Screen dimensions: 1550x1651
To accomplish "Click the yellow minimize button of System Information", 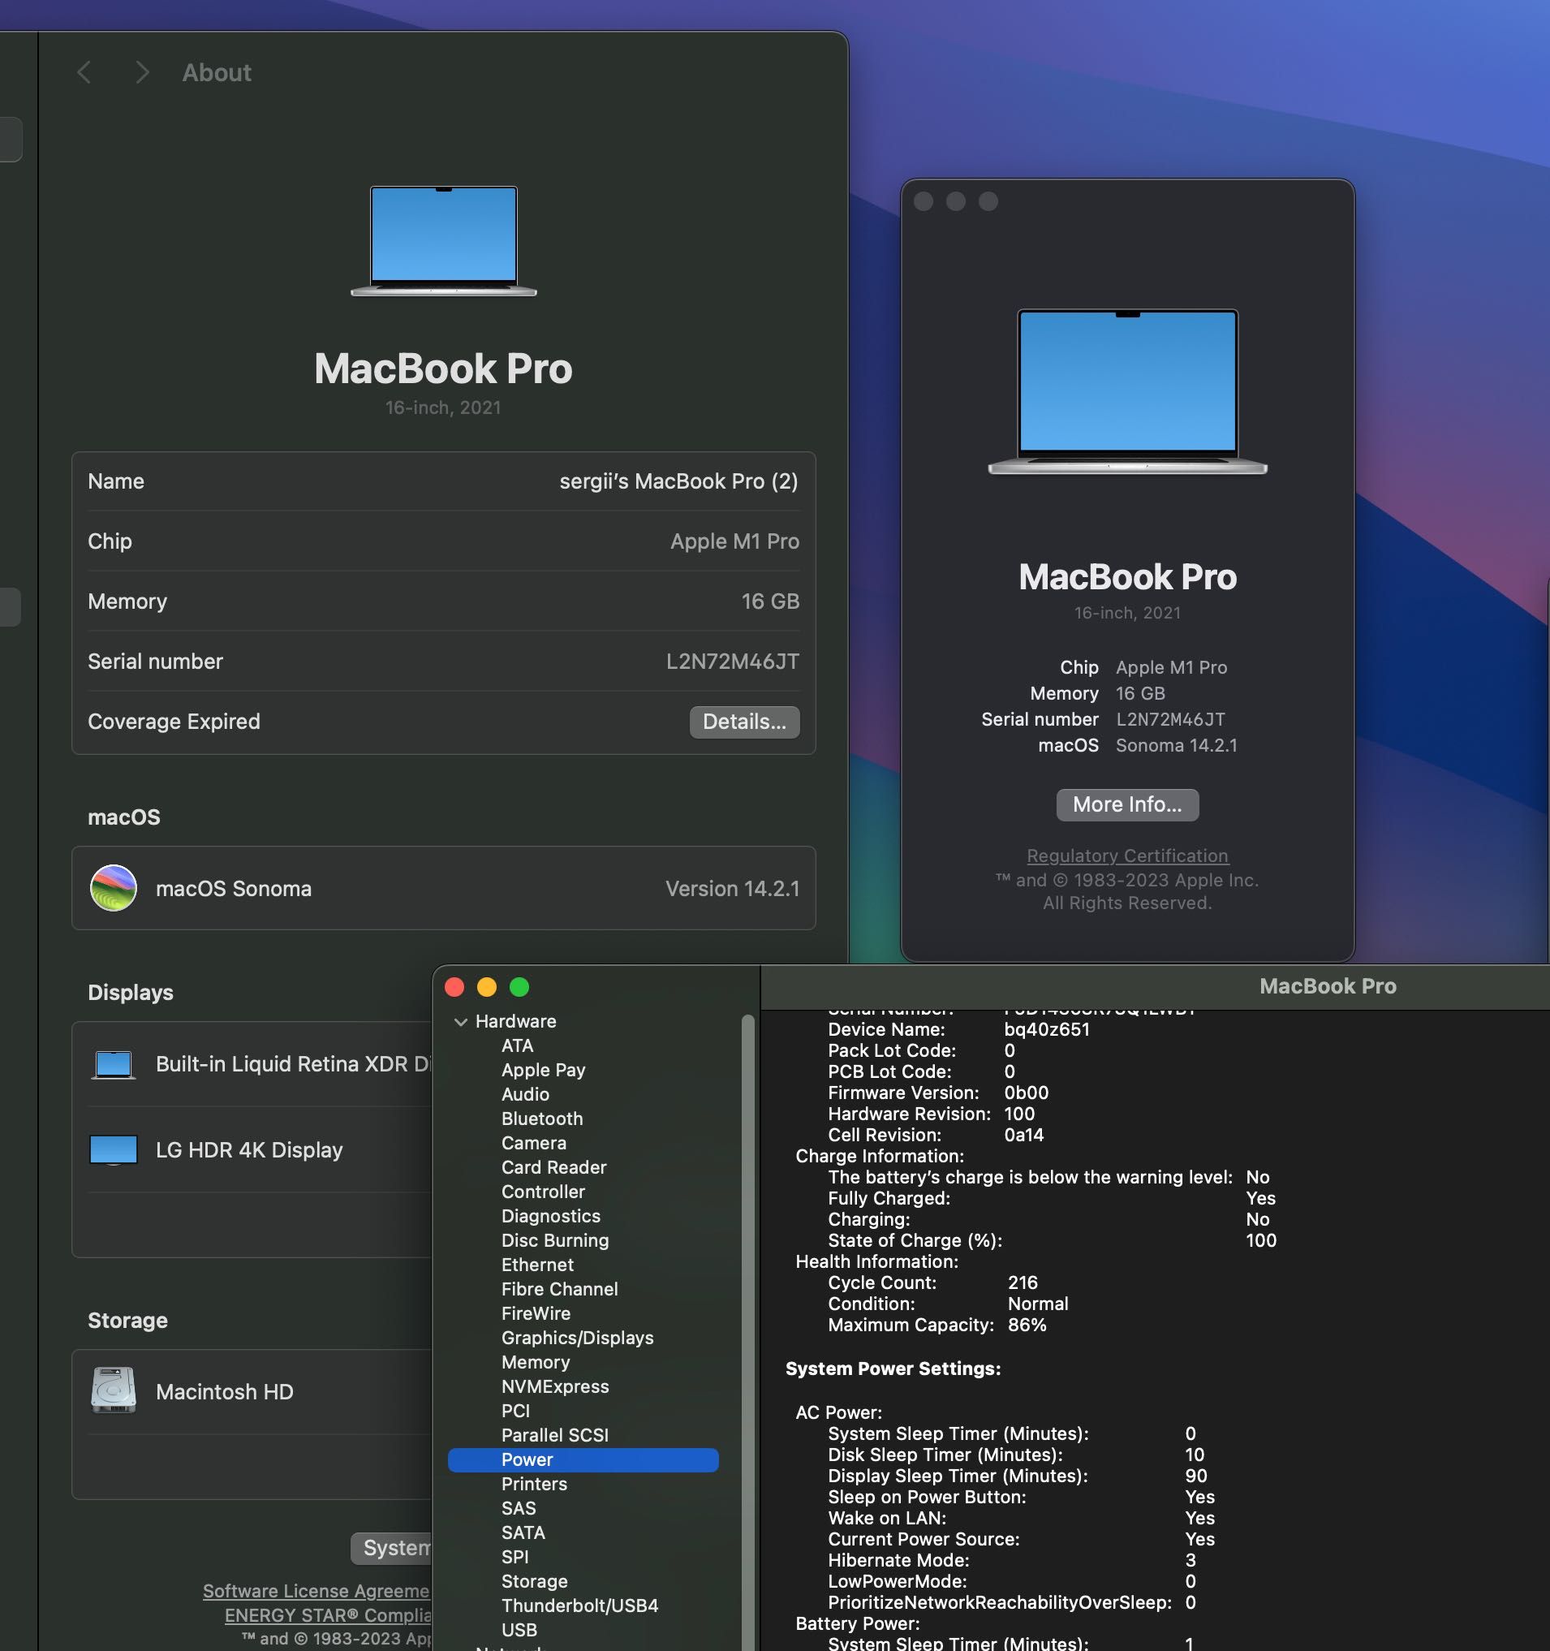I will pyautogui.click(x=486, y=986).
